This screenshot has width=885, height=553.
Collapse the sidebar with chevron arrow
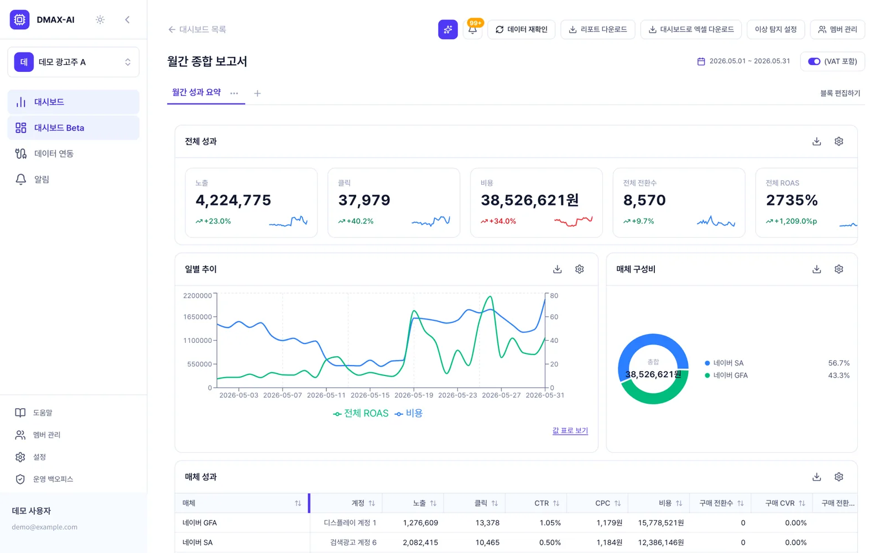127,19
